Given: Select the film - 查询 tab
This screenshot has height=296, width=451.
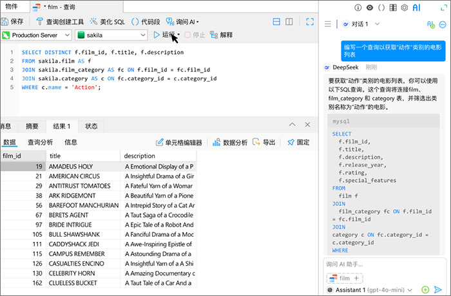Looking at the screenshot, I should click(77, 7).
